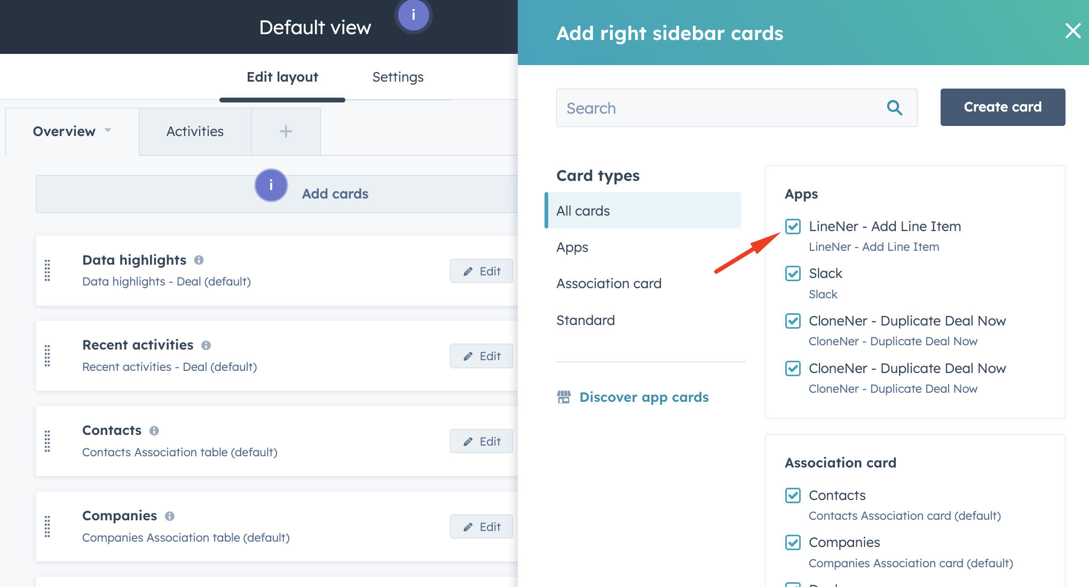Viewport: 1089px width, 587px height.
Task: Click 'Companies Association card (default)' text
Action: click(911, 564)
